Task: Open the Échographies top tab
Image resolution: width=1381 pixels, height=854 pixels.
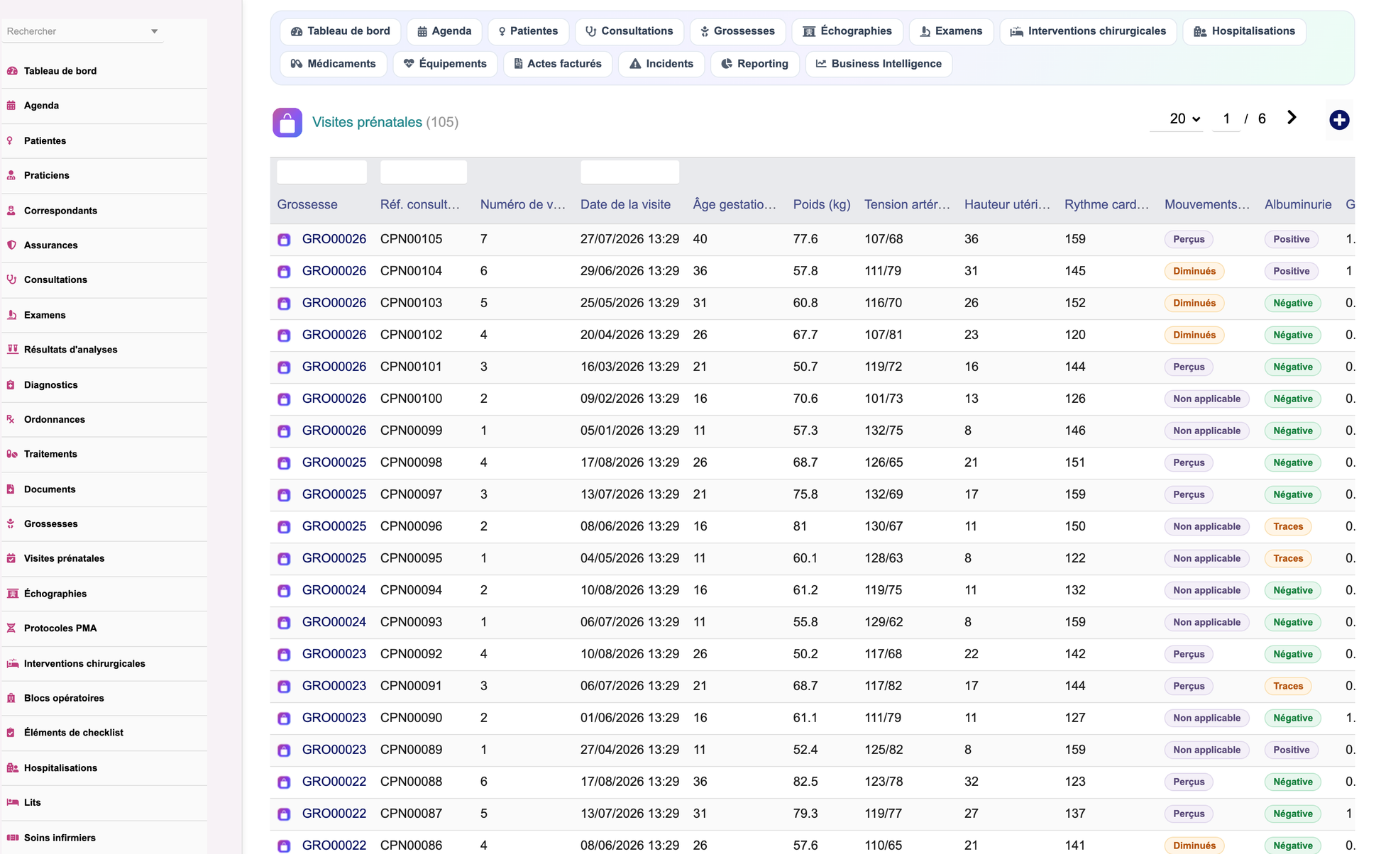Action: pos(847,31)
